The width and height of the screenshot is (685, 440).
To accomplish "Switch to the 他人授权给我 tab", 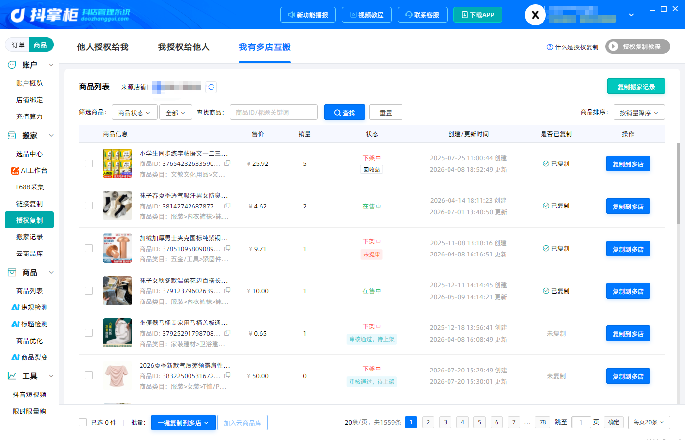I will pos(103,47).
